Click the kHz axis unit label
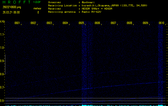 coord(2,21)
